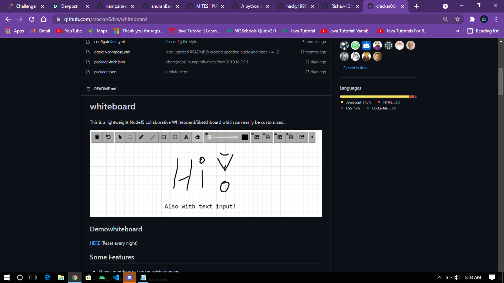Open the 'fix config file style' commit
This screenshot has width=504, height=283.
[182, 42]
